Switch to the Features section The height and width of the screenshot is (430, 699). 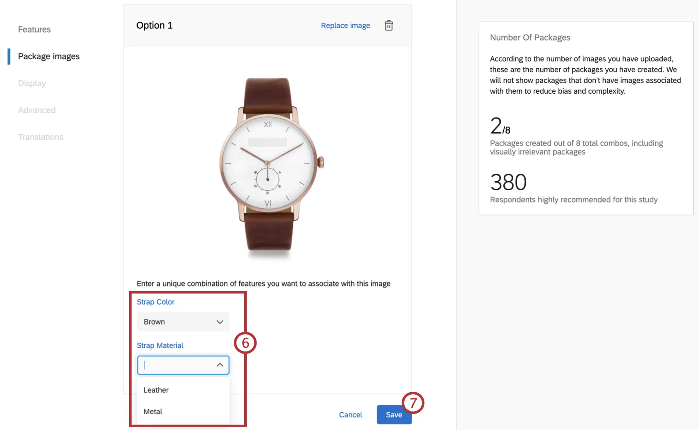[x=34, y=29]
